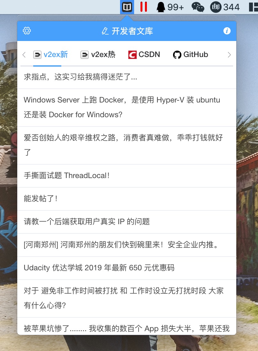The image size is (258, 351).
Task: Click the red pause bars menu bar icon
Action: point(143,7)
